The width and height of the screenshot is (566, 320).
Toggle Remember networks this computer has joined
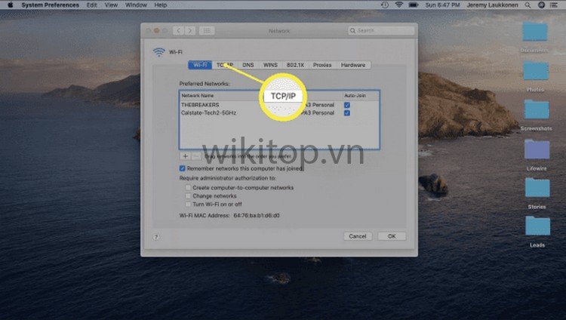pyautogui.click(x=183, y=168)
